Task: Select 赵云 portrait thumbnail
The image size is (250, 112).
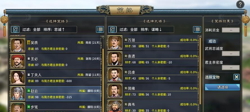Action: 18,94
